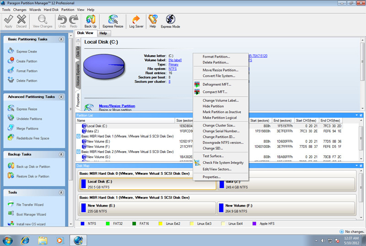The image size is (366, 246).
Task: Switch to Express Mode
Action: [x=170, y=21]
